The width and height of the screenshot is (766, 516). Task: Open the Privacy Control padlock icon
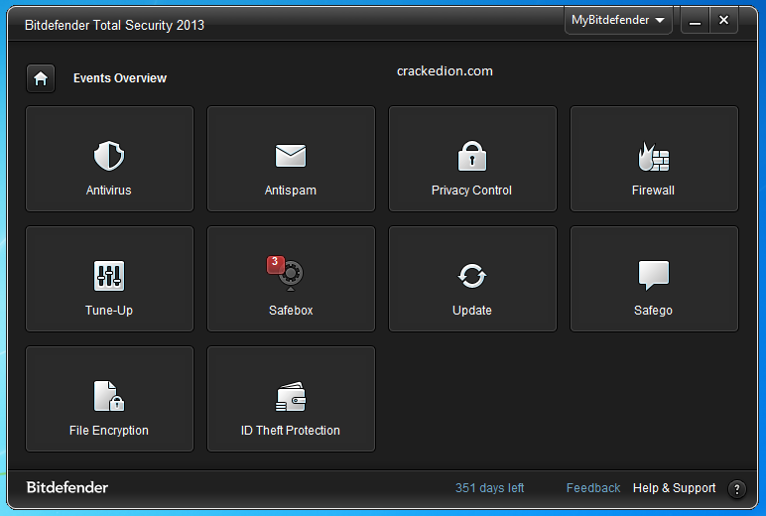(472, 156)
